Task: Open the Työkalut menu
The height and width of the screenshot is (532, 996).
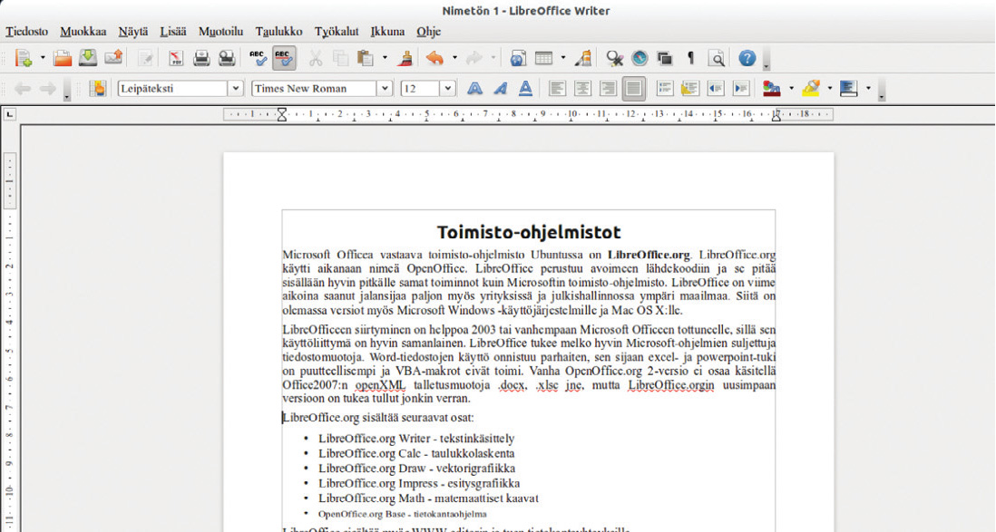Action: coord(337,31)
